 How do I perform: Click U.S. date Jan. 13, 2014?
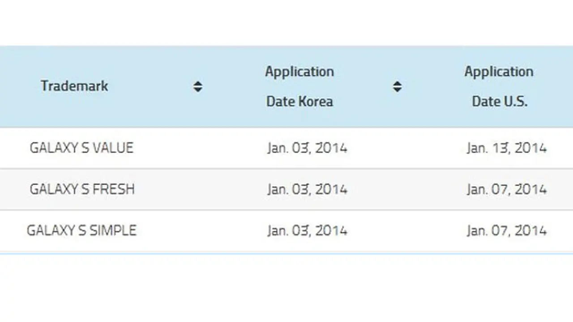[506, 148]
